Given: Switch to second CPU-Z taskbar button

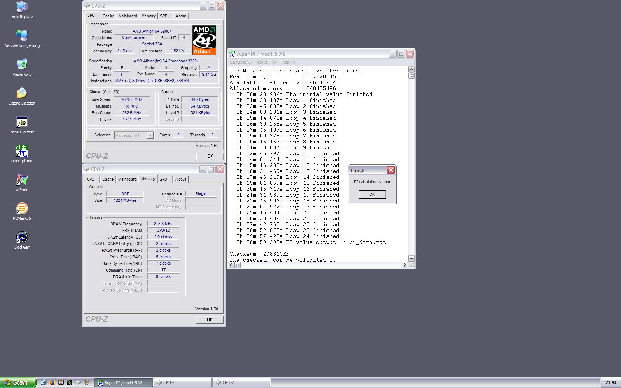Looking at the screenshot, I should [x=242, y=383].
